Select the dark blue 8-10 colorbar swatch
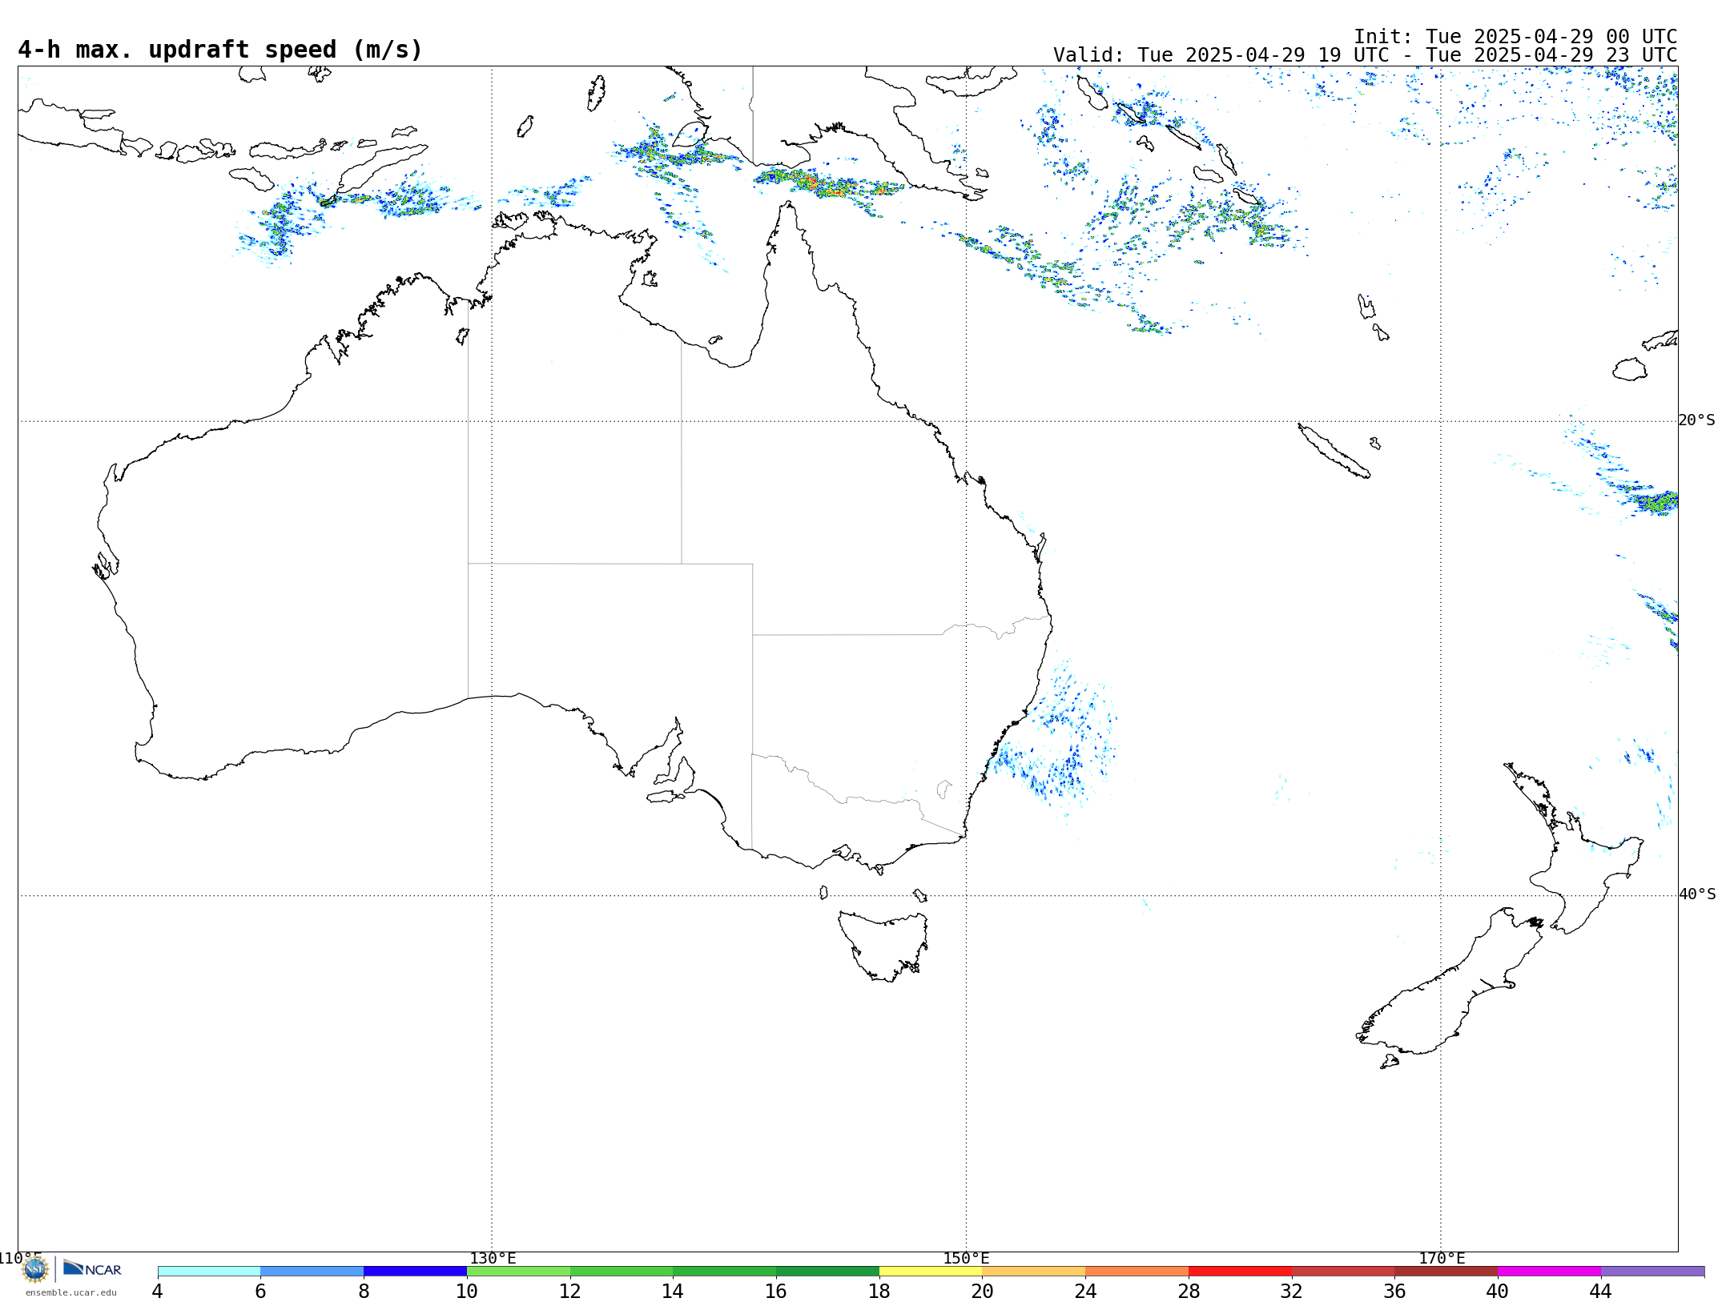The image size is (1730, 1302). pos(415,1272)
